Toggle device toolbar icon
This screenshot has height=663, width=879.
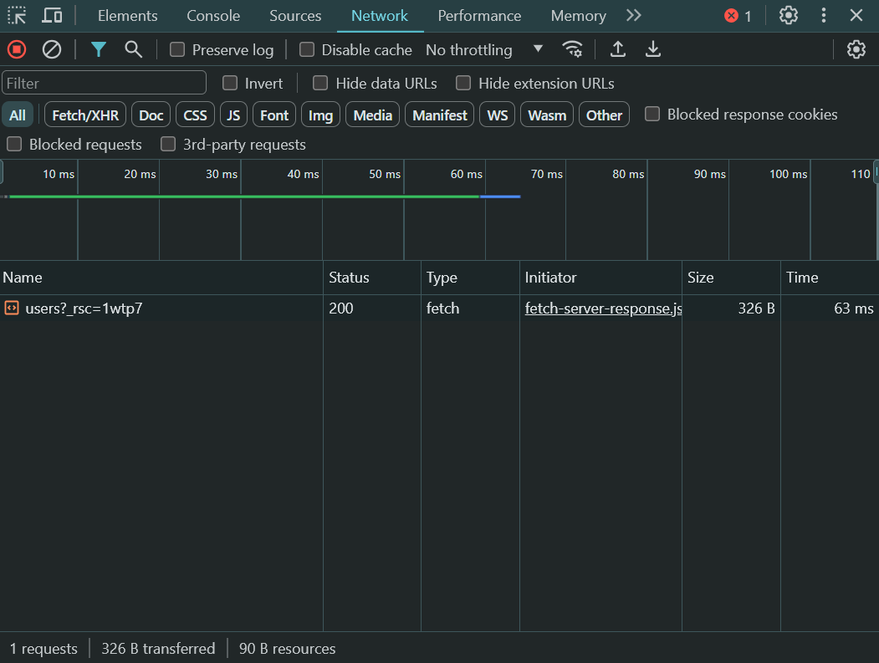(52, 15)
